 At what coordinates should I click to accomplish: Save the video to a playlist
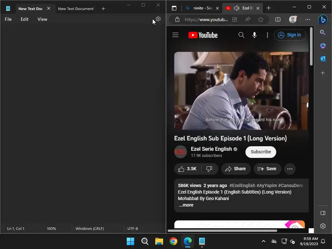(267, 169)
